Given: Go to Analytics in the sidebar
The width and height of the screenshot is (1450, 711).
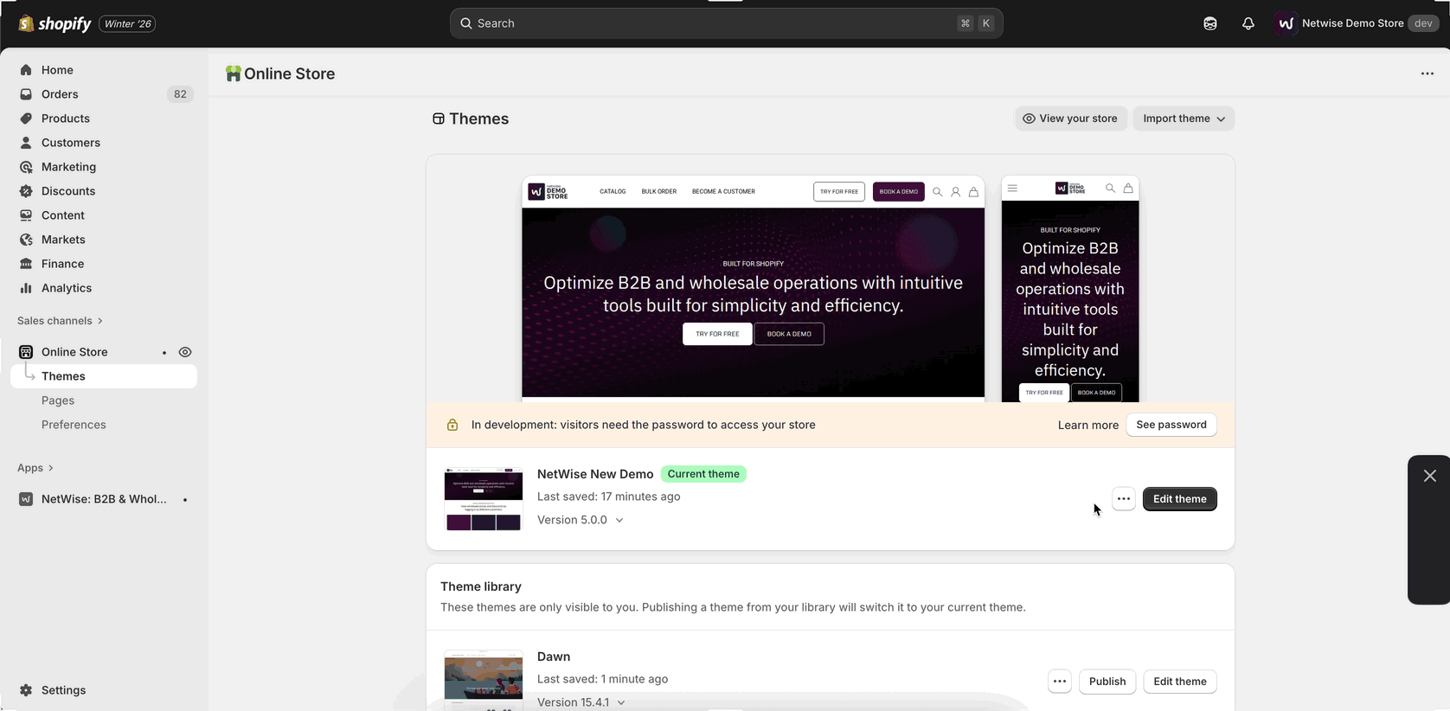Looking at the screenshot, I should (x=67, y=288).
